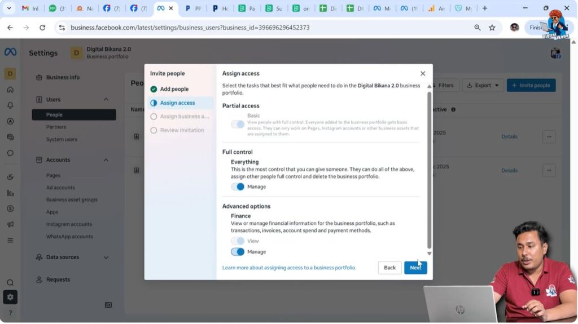Click the Invite people button
The width and height of the screenshot is (578, 324).
coord(531,86)
